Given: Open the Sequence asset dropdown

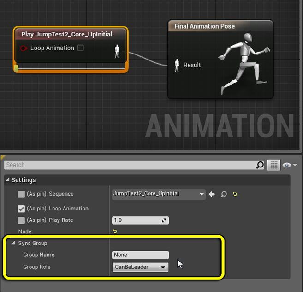Looking at the screenshot, I should coord(159,194).
